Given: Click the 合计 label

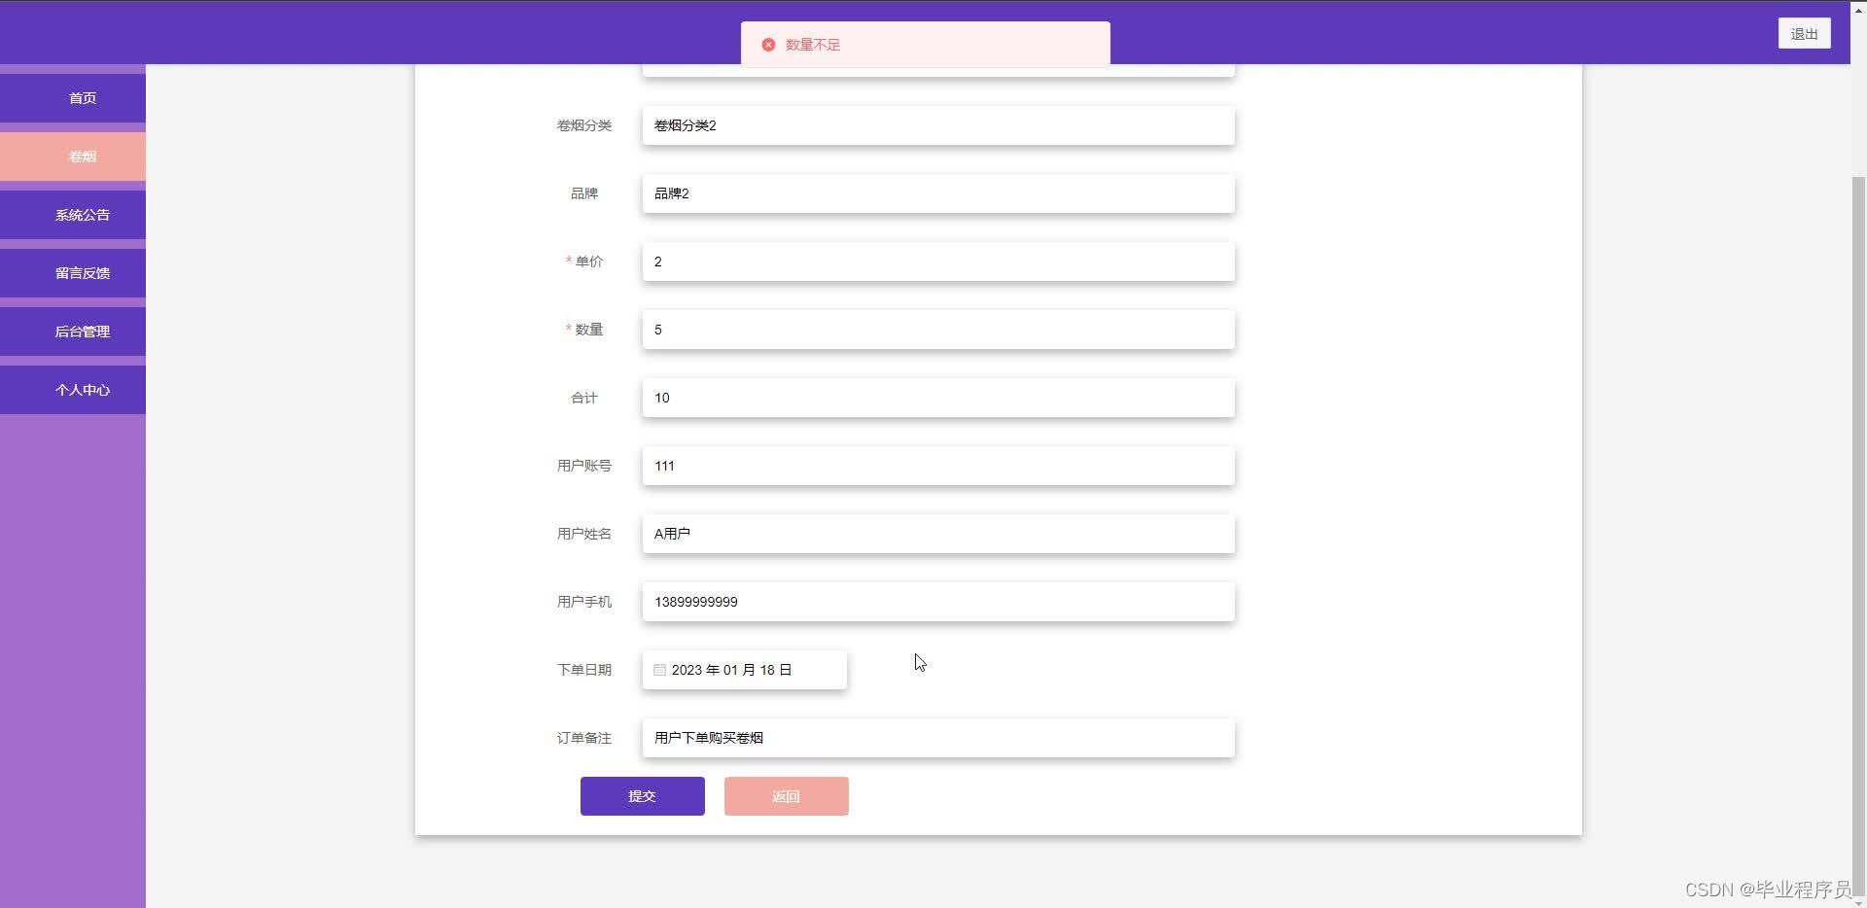Looking at the screenshot, I should (x=584, y=398).
